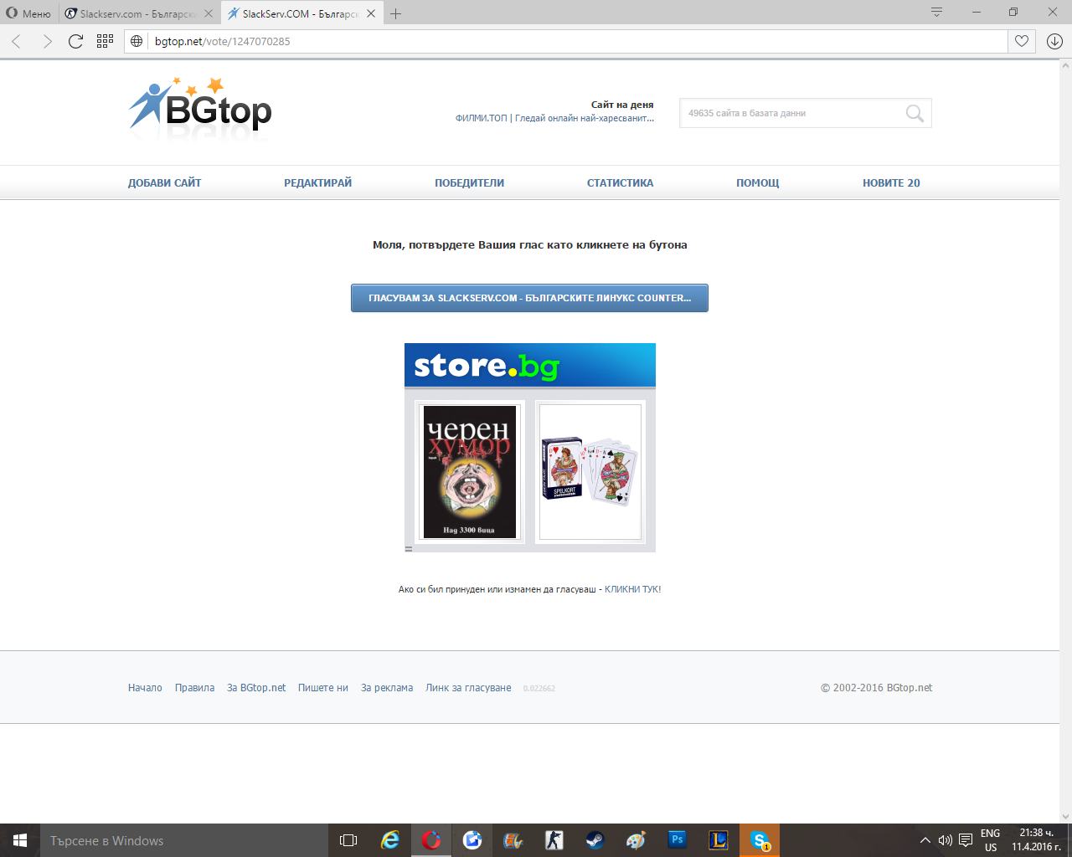Click the search magnifier icon
The width and height of the screenshot is (1072, 857).
pyautogui.click(x=915, y=113)
